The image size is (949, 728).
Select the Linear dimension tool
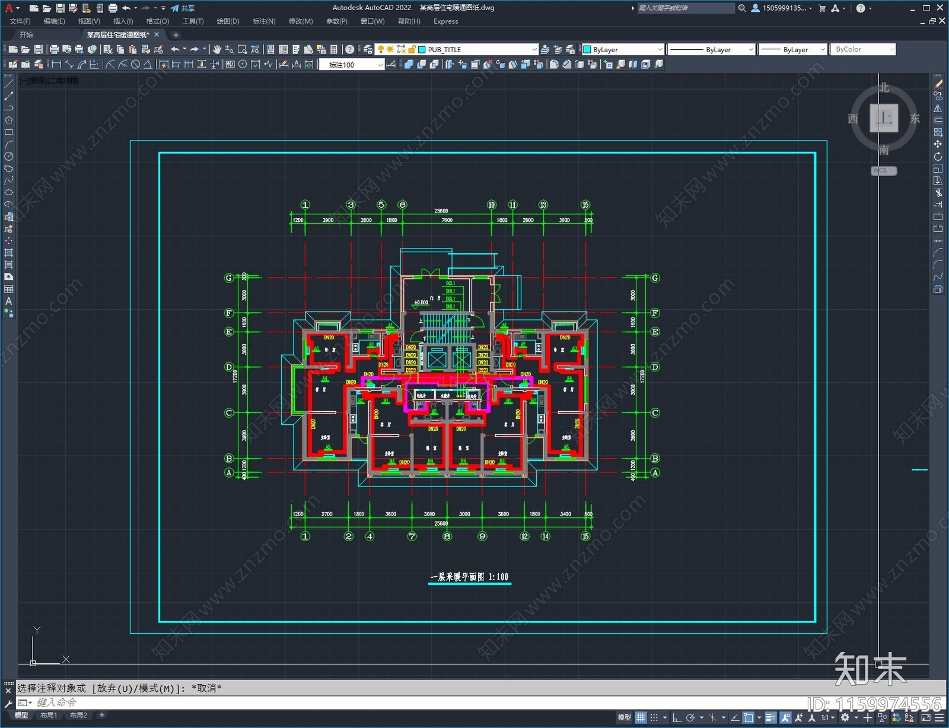(56, 64)
